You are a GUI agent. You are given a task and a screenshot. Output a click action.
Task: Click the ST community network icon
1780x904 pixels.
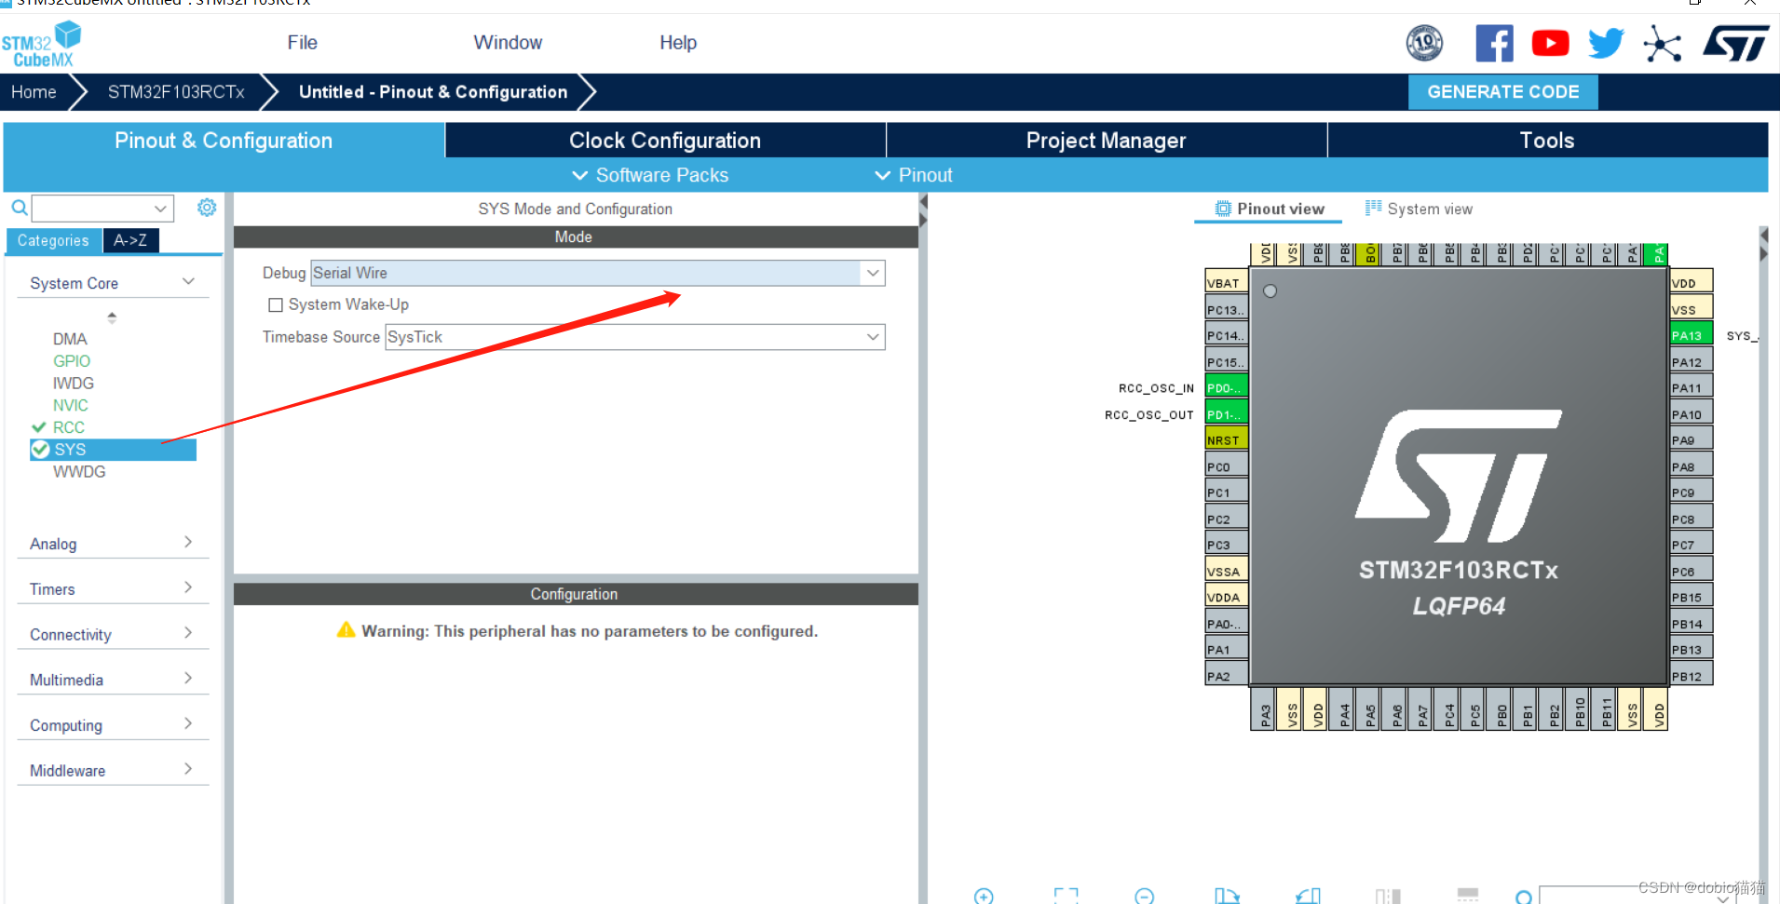pos(1662,43)
